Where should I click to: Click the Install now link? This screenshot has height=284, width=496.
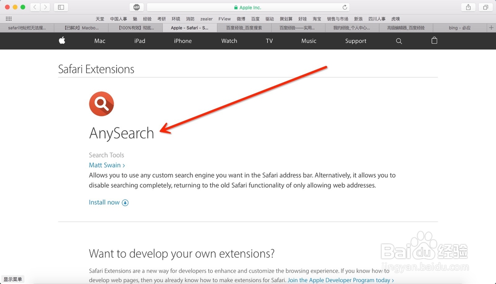[104, 202]
